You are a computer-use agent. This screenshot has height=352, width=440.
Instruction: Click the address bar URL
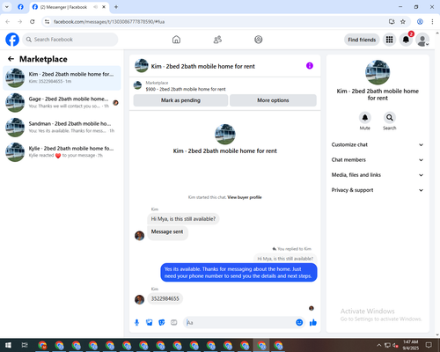109,22
